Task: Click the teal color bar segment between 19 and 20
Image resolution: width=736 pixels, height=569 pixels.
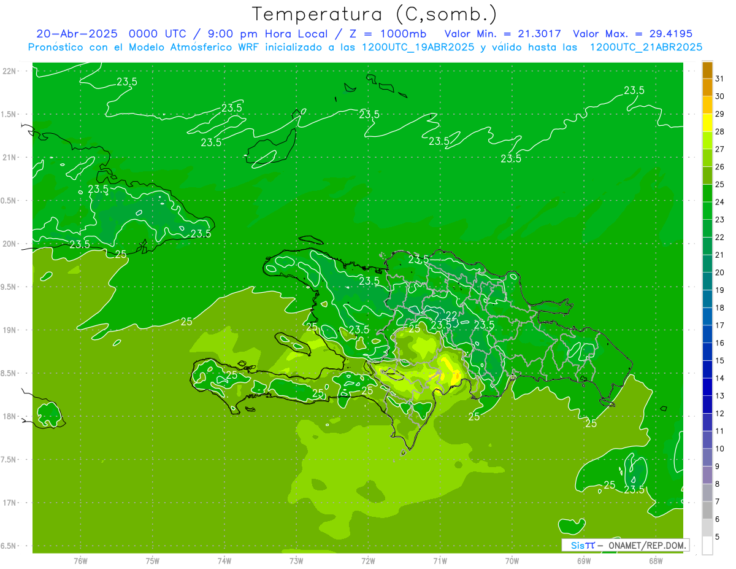Action: pyautogui.click(x=707, y=282)
